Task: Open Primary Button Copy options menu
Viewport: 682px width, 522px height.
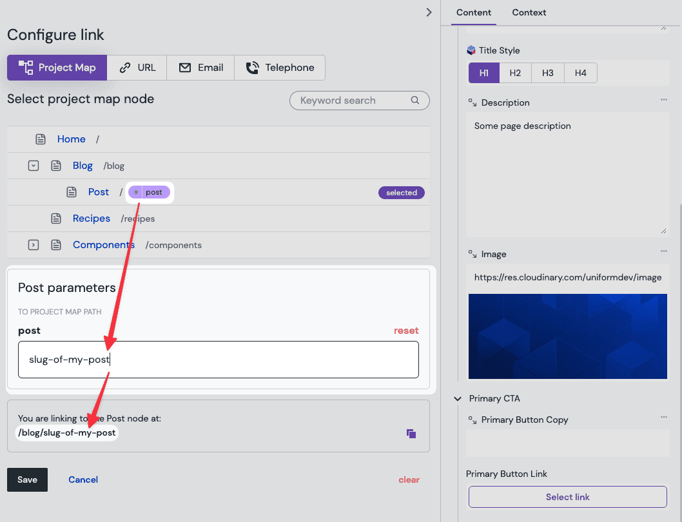Action: pos(664,417)
